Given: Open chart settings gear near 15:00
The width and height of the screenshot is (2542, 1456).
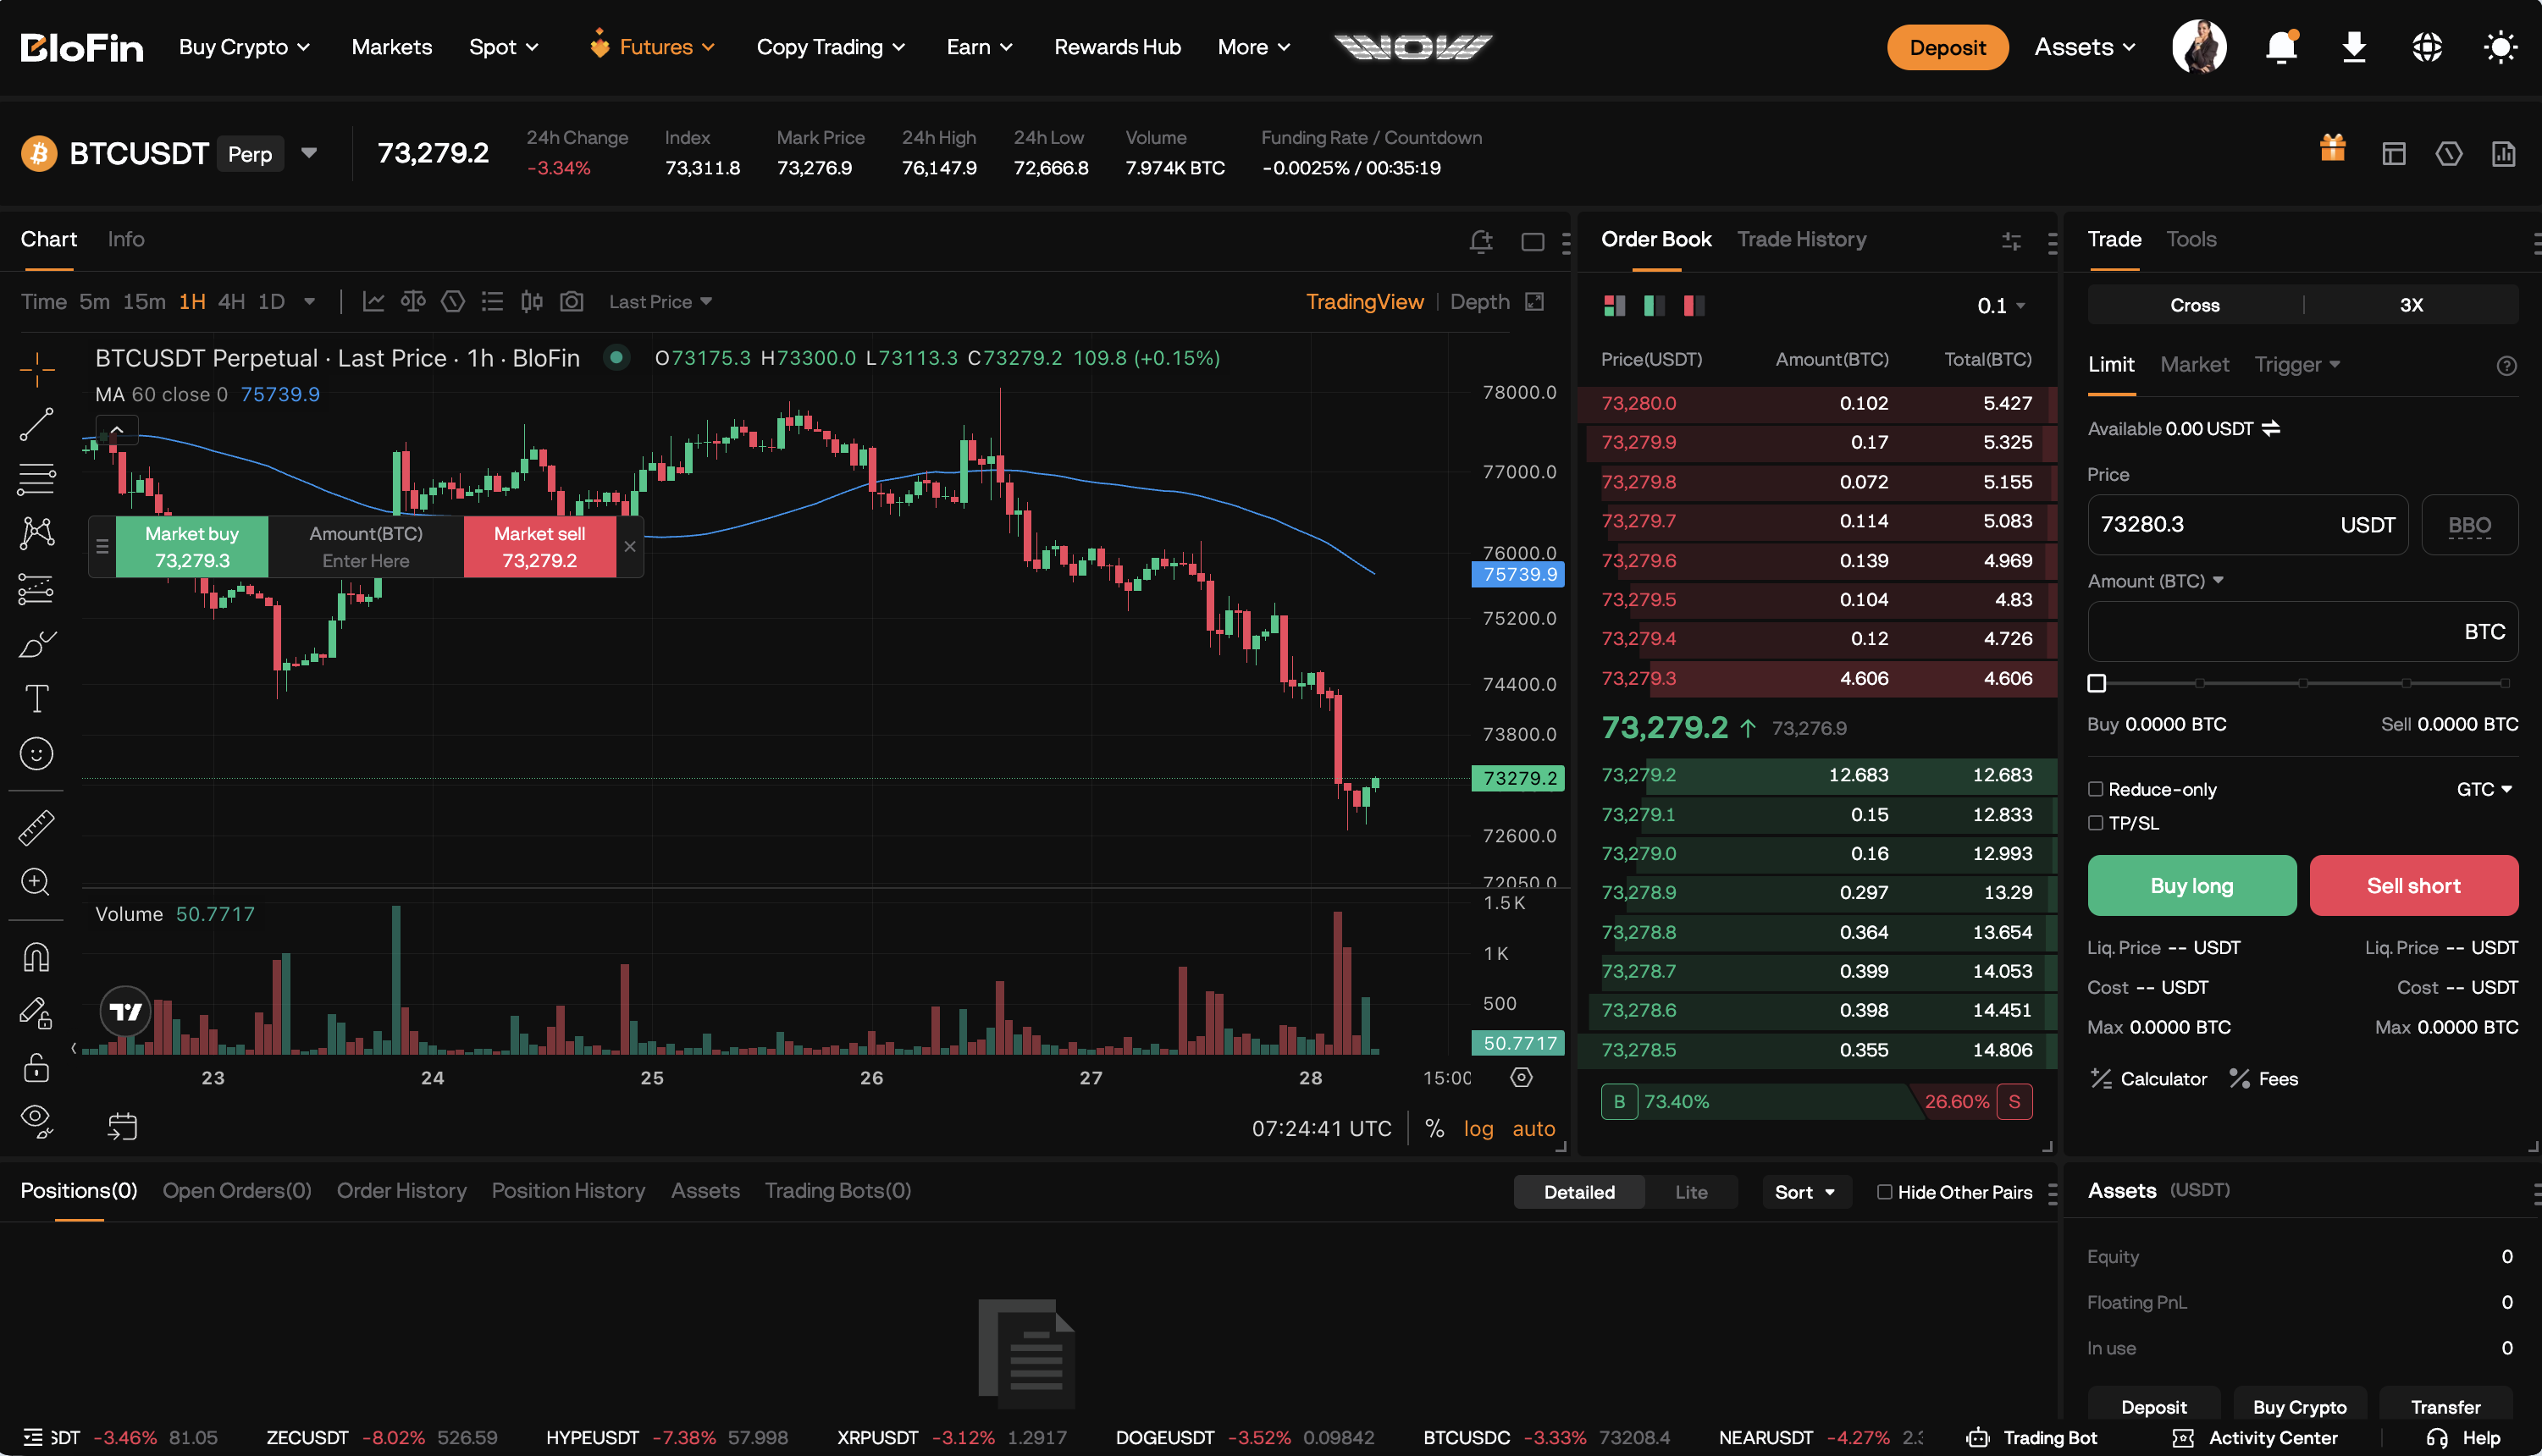Looking at the screenshot, I should point(1521,1077).
